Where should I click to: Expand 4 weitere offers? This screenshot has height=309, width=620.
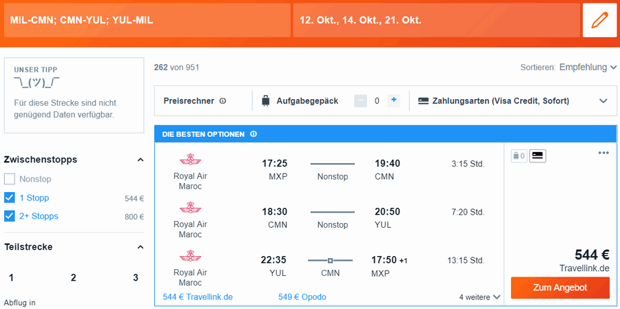(x=479, y=297)
